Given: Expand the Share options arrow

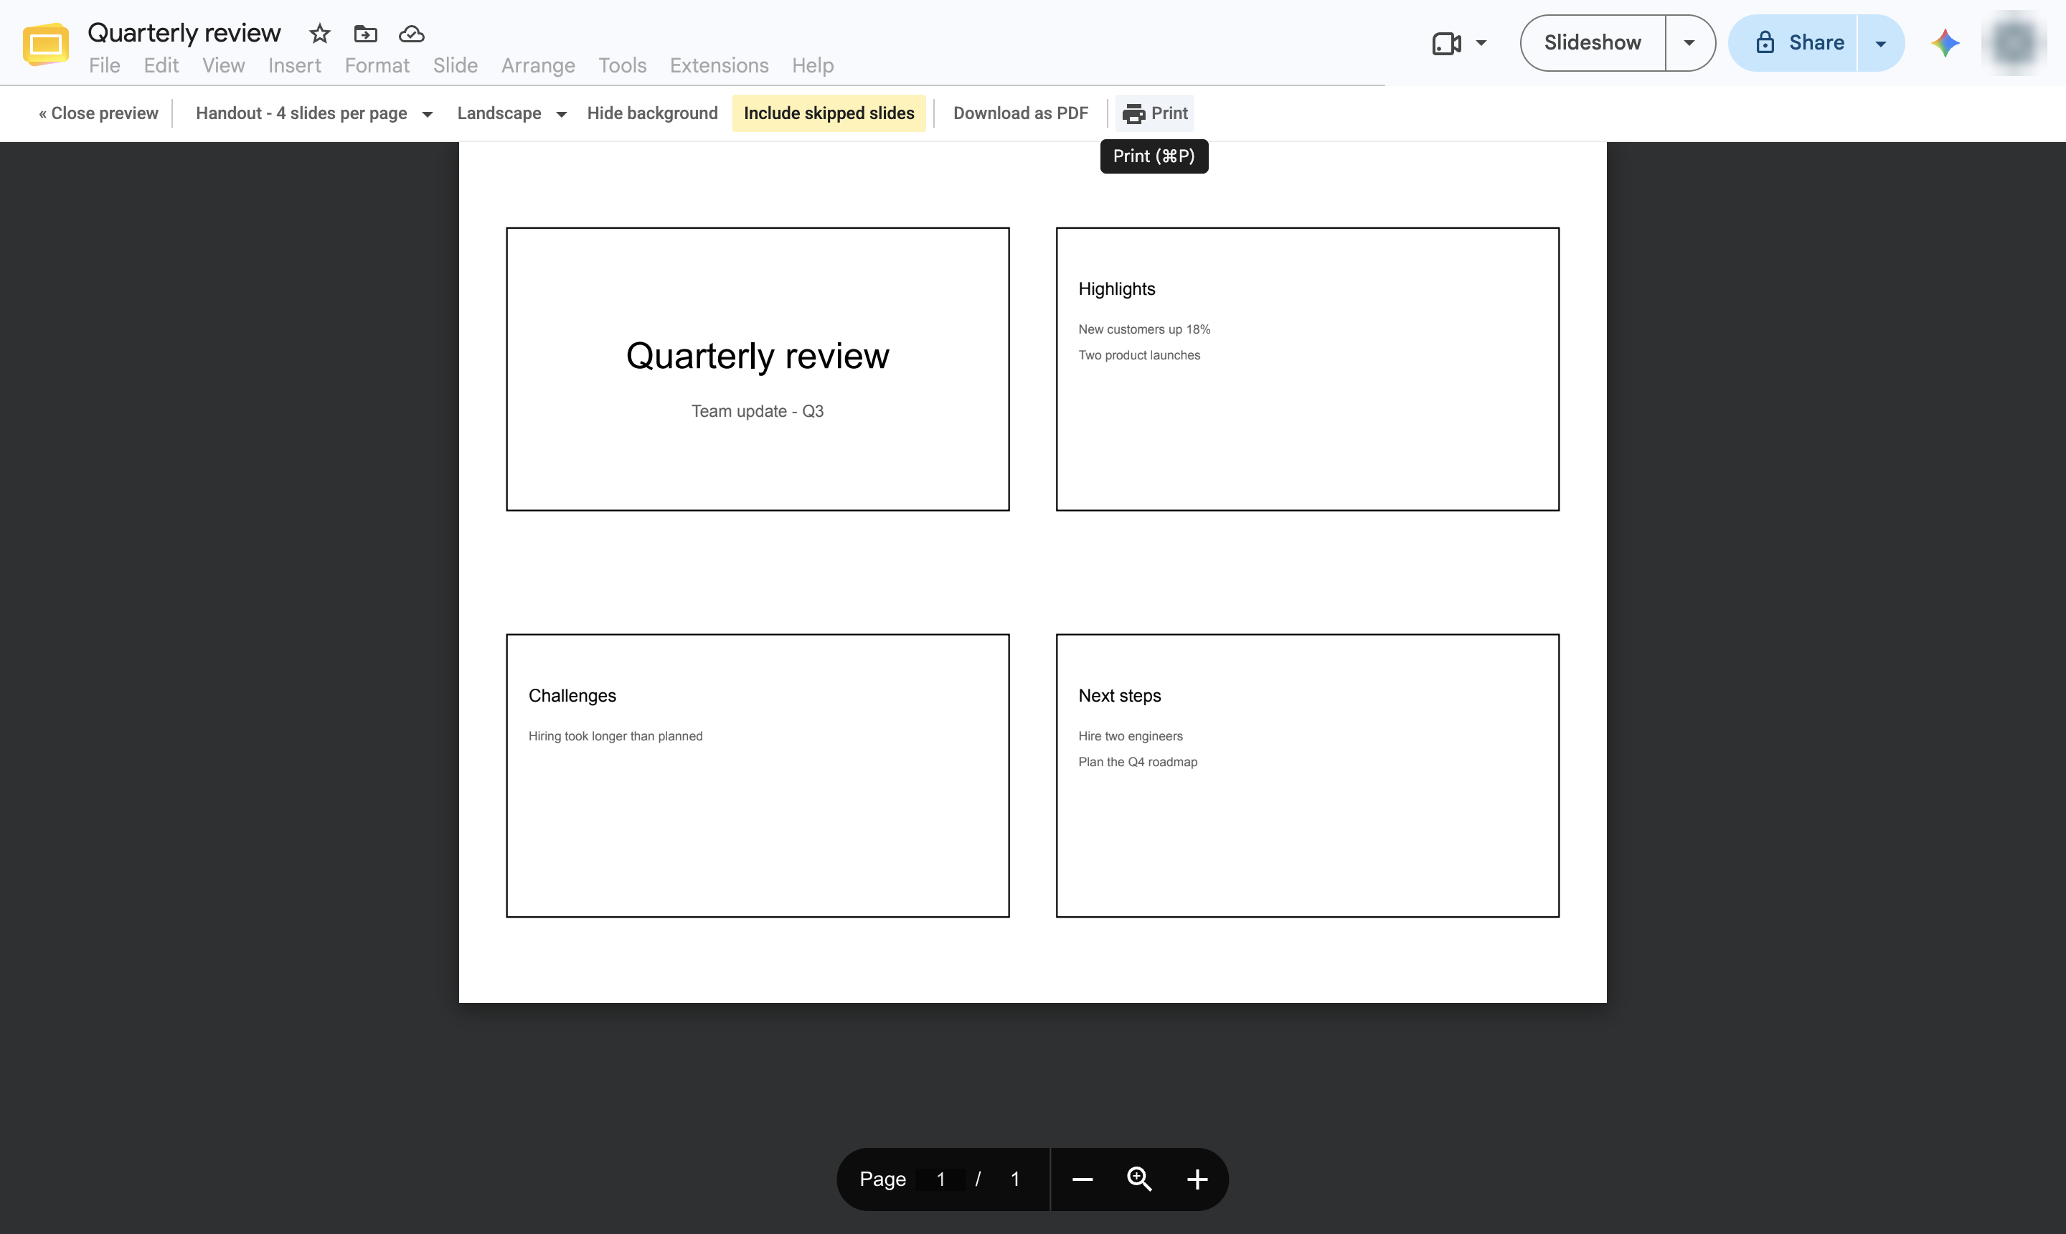Looking at the screenshot, I should (1881, 43).
